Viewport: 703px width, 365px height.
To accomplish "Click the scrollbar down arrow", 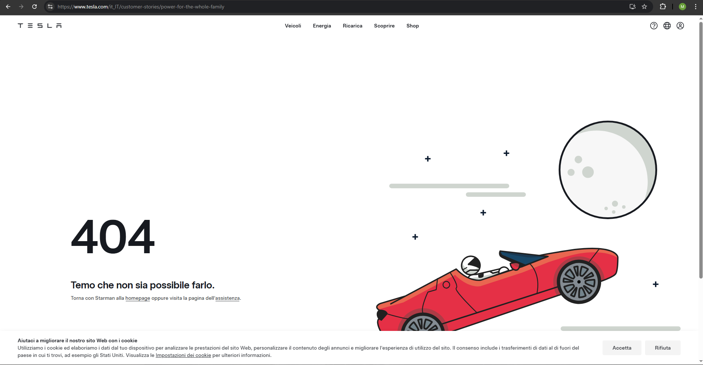I will pos(701,361).
